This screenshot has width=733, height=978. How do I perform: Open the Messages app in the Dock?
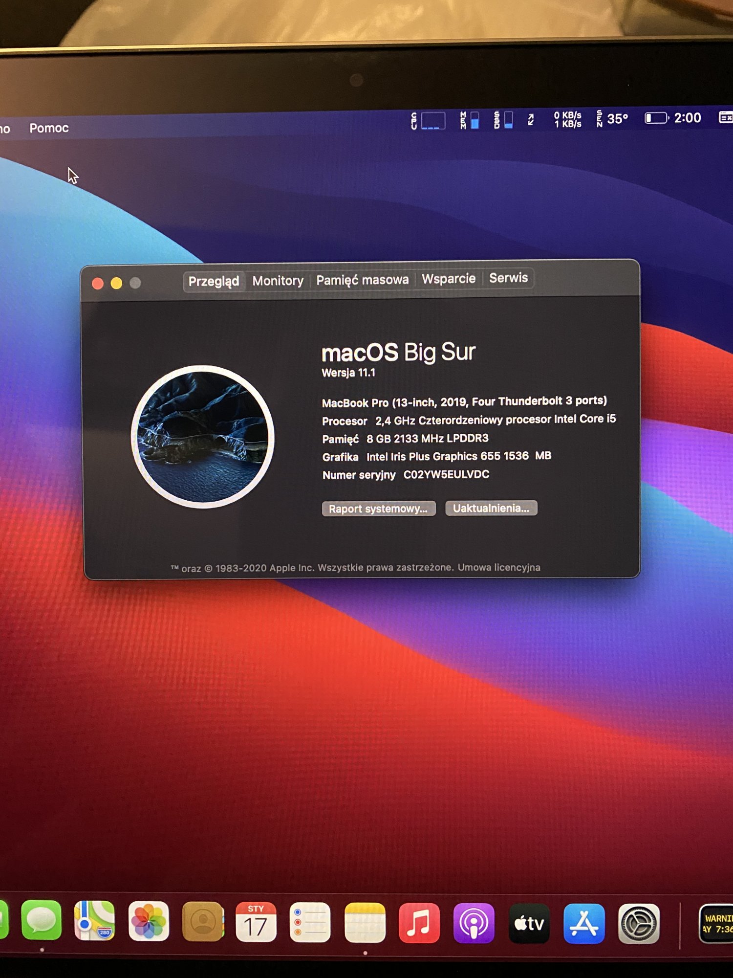point(42,920)
